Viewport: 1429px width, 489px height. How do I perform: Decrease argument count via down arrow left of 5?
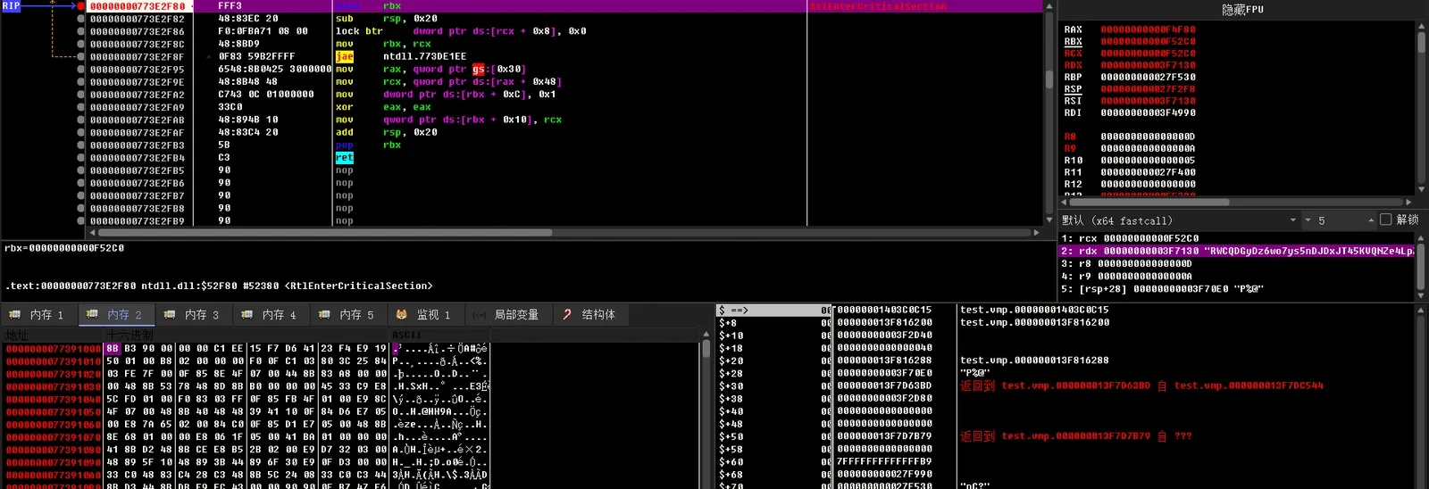[x=1308, y=220]
